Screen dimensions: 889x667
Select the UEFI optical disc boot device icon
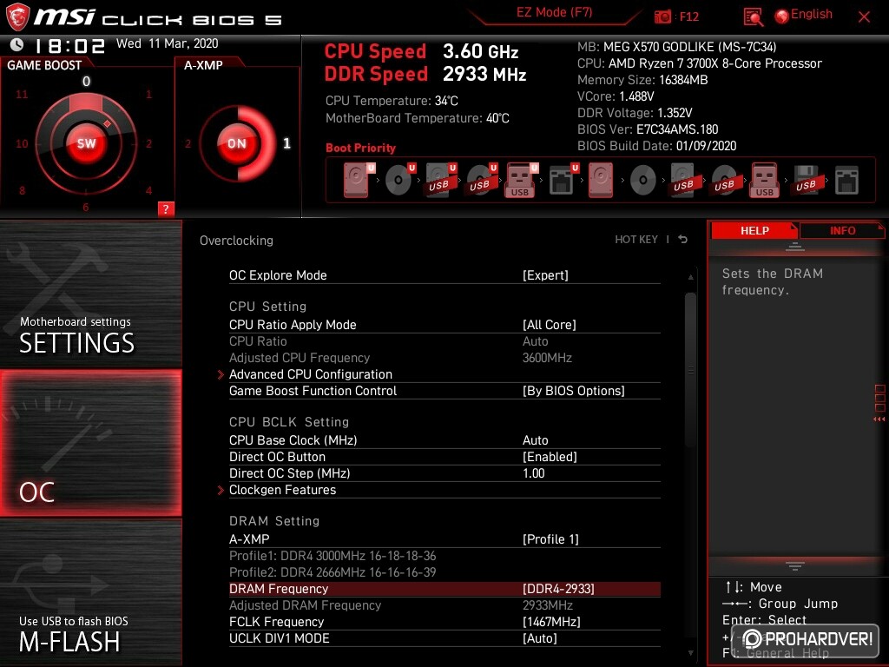399,181
